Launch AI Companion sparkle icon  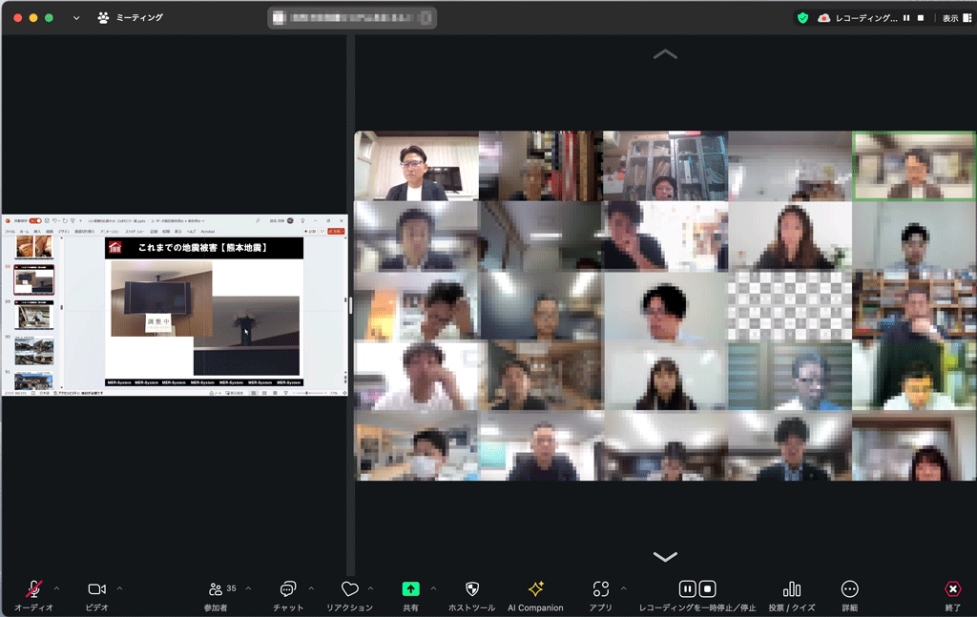point(535,589)
